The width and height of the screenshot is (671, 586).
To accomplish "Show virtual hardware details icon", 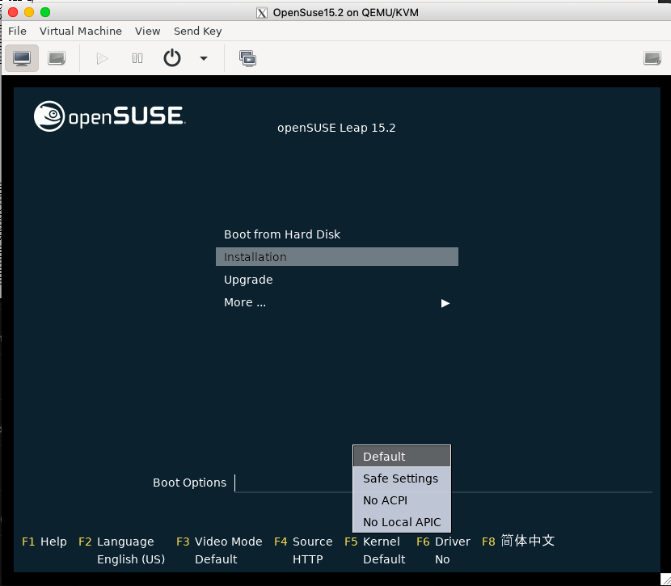I will [x=57, y=58].
